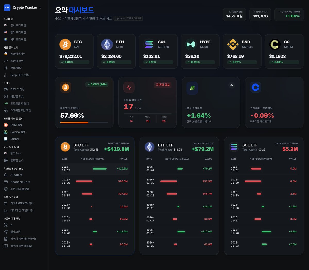Click the 원/달러 환율 1452.0원 box
Screen dimensions: 309x270
[234, 14]
